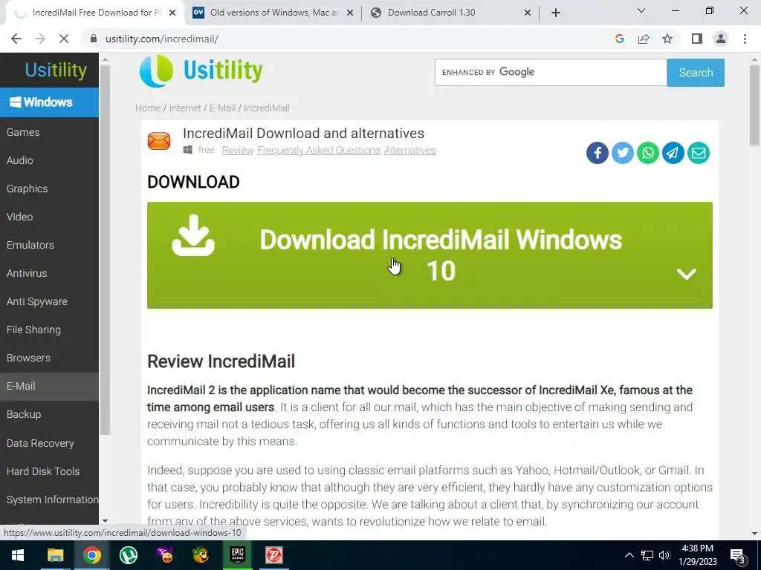Open Windows Start menu

coord(18,555)
